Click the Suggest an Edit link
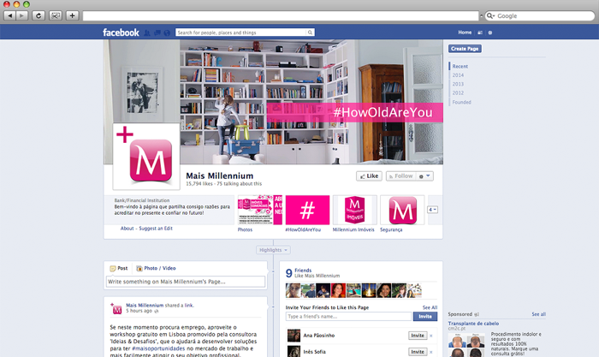This screenshot has height=357, width=599. [x=156, y=229]
